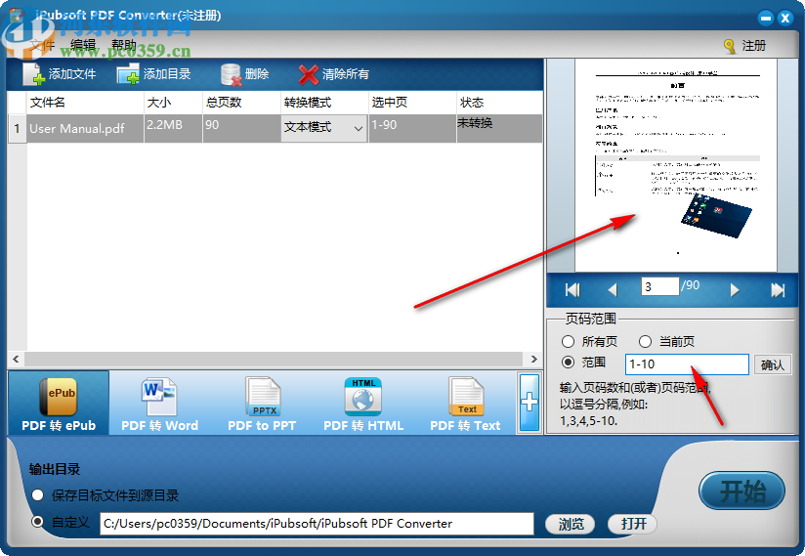Minimize the iPubsoft PDF Converter window
805x556 pixels.
[x=766, y=18]
